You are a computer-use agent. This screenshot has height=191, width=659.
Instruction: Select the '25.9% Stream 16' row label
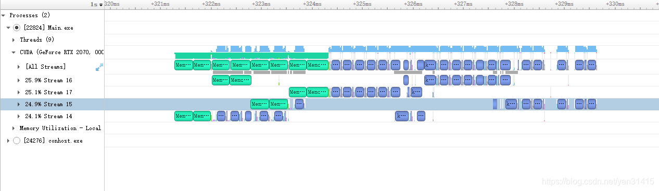48,80
